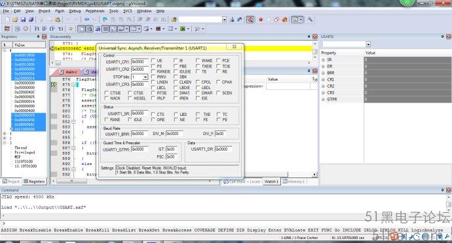
Task: Click the Open file folder icon
Action: point(15,20)
